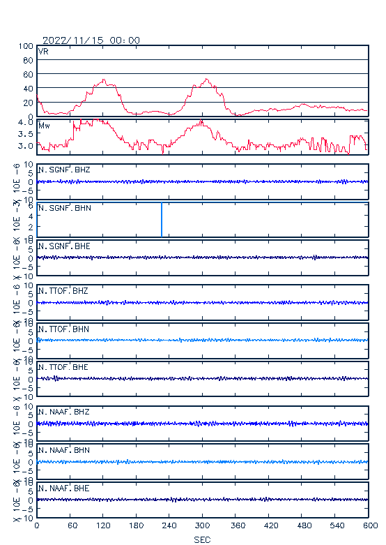The height and width of the screenshot is (545, 386).
Task: Select the N.SGNF.BHZ trace label
Action: click(x=64, y=170)
